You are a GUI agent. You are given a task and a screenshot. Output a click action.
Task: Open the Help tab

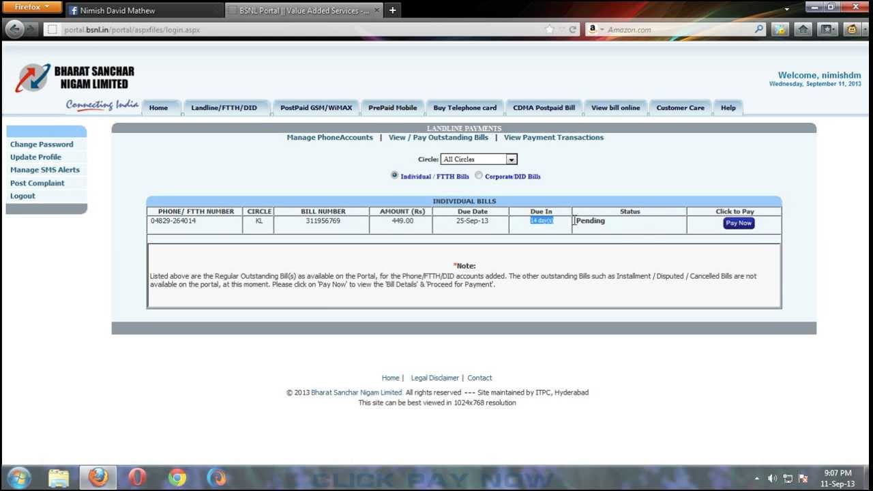coord(728,108)
